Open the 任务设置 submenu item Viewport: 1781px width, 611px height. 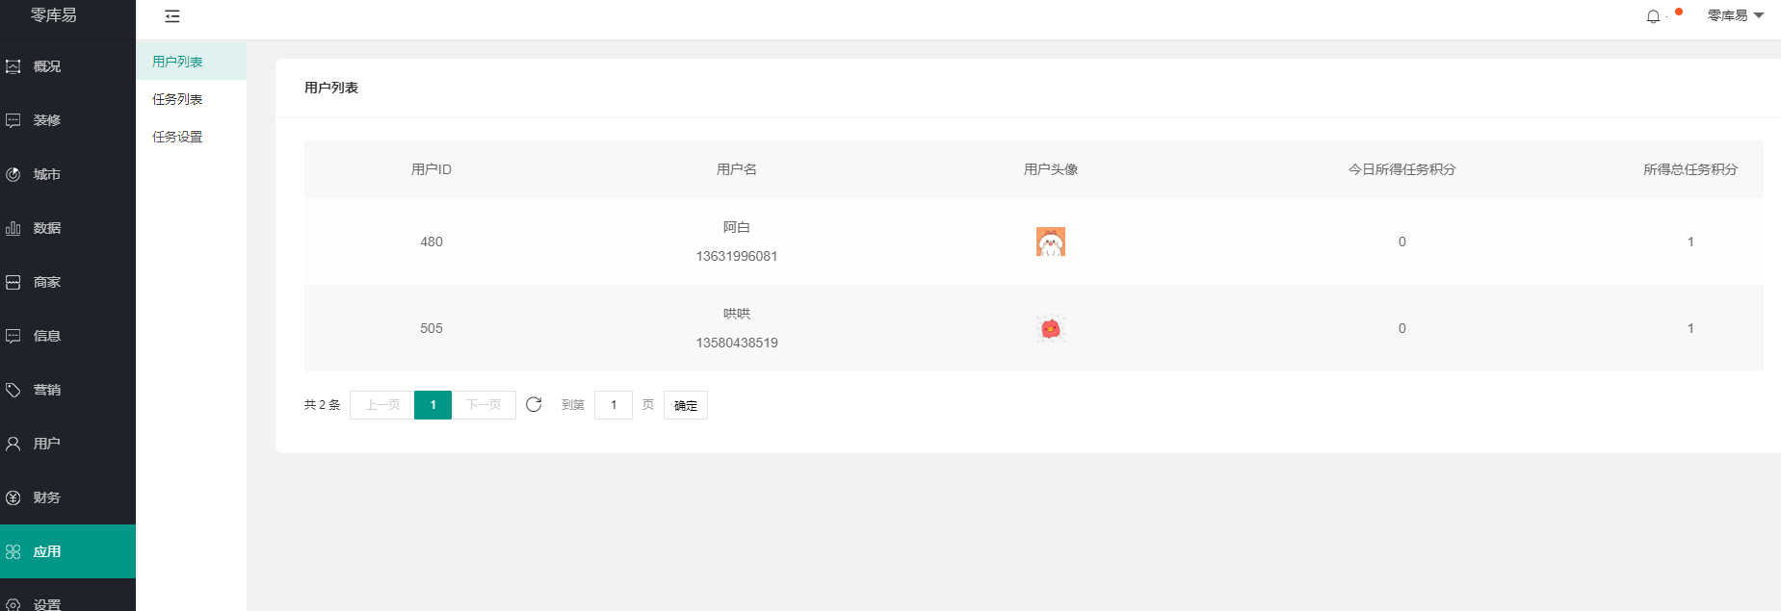(x=191, y=137)
